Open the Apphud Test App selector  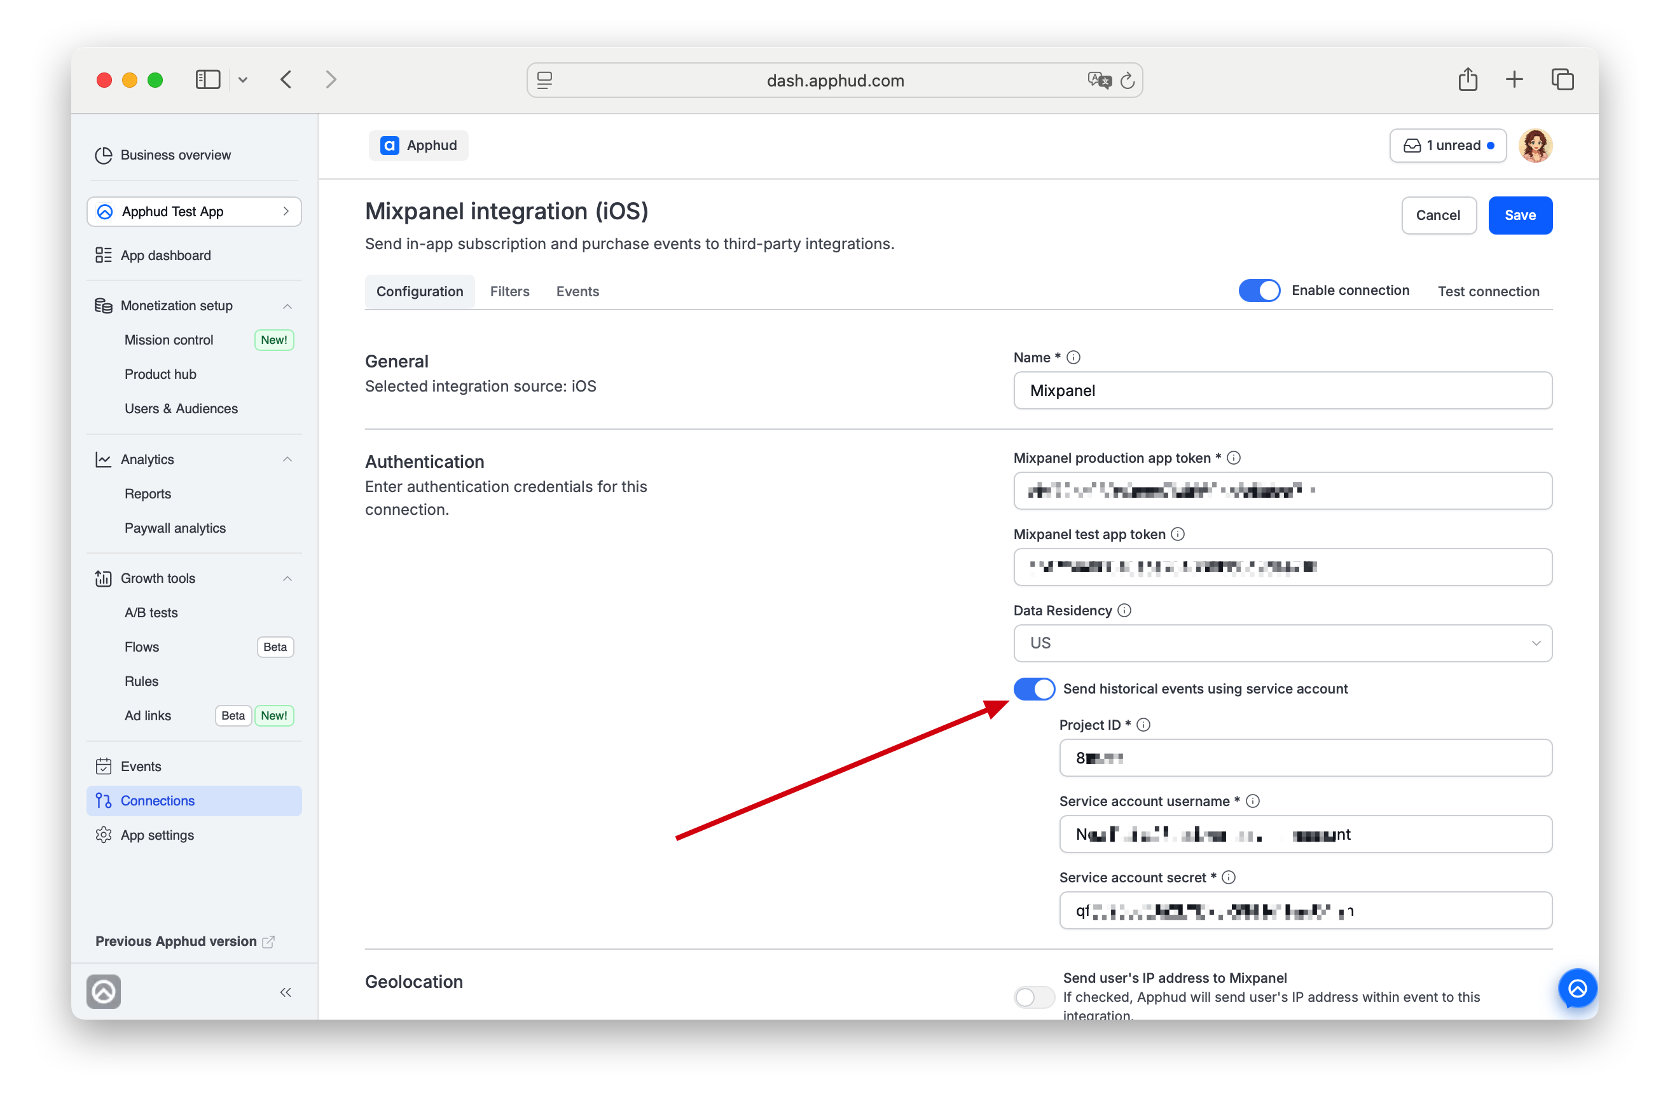coord(194,211)
